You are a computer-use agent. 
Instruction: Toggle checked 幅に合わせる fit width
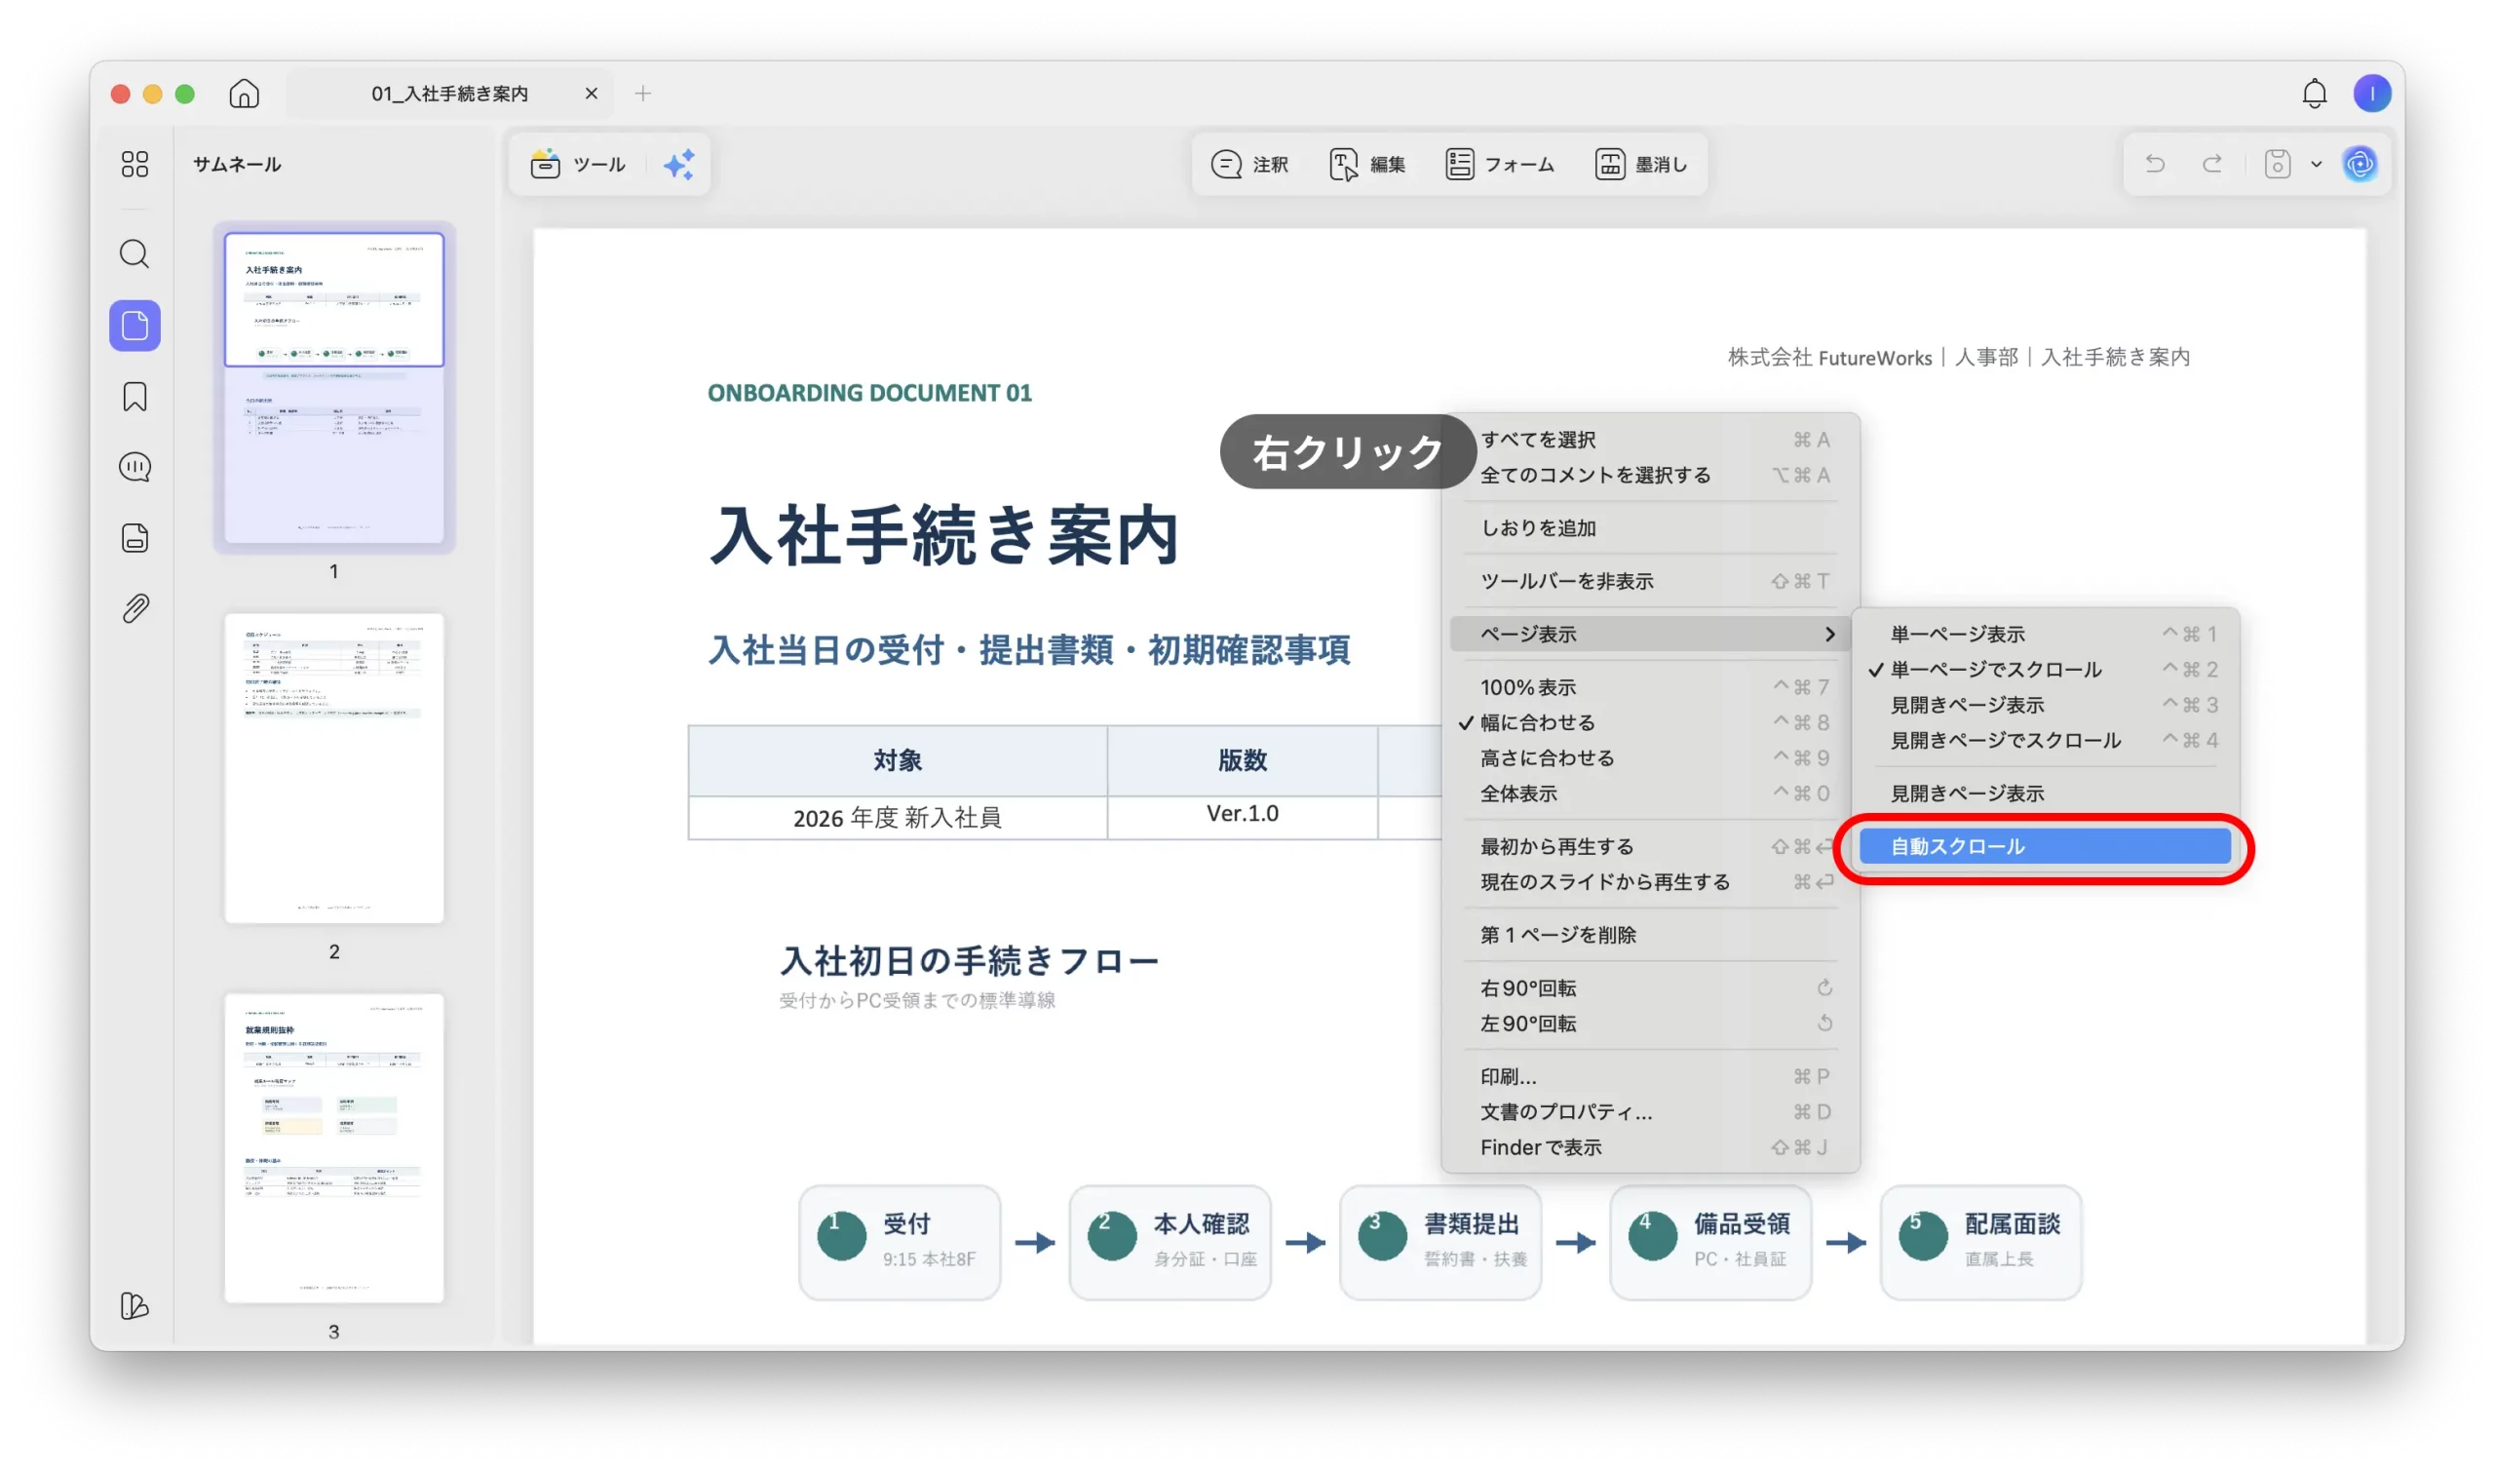1649,723
